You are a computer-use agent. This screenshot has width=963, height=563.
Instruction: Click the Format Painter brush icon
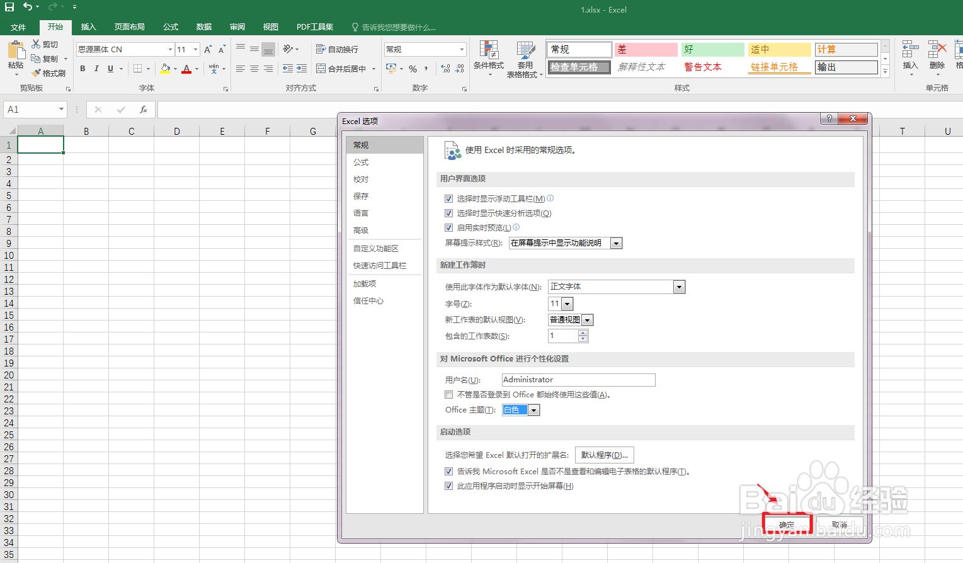[x=36, y=73]
